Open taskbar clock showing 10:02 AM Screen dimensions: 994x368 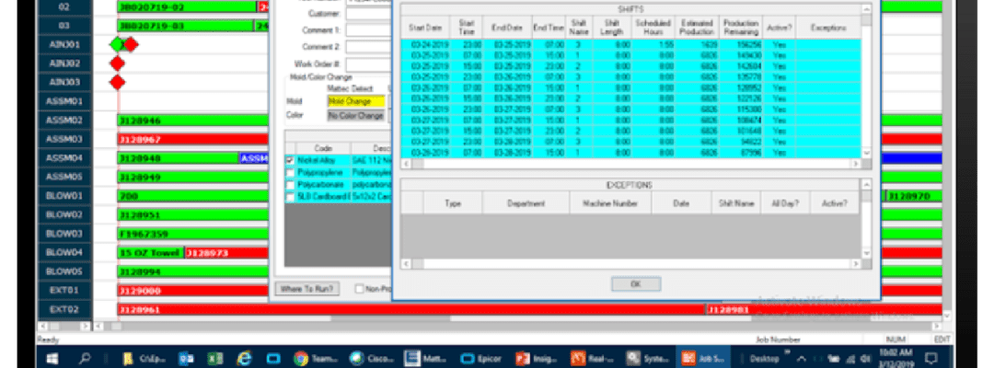(x=897, y=359)
